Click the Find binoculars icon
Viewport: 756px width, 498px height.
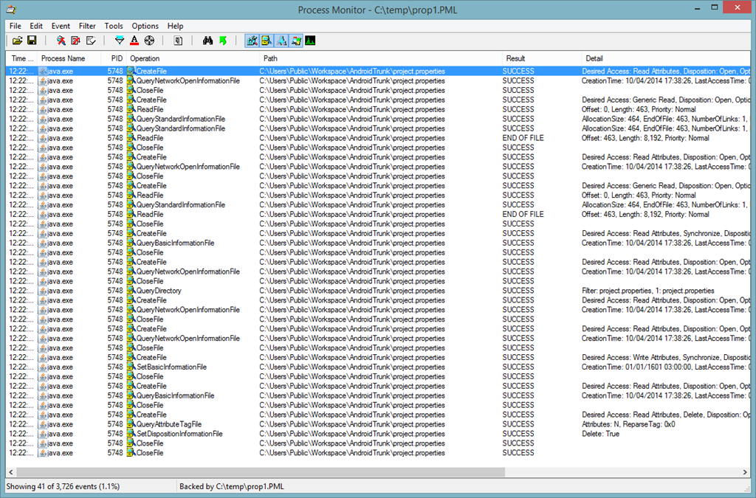207,41
